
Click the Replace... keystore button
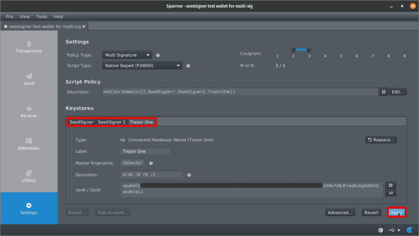[x=381, y=140]
